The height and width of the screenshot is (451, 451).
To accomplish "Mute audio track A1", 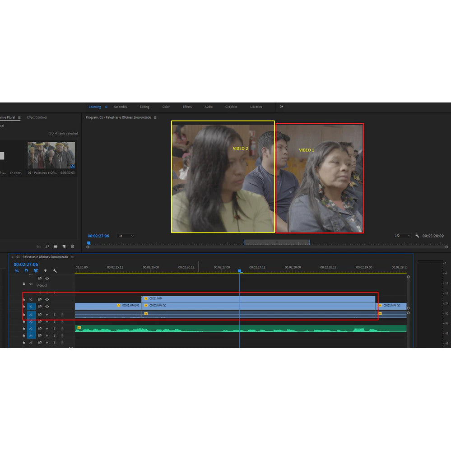I will (47, 314).
